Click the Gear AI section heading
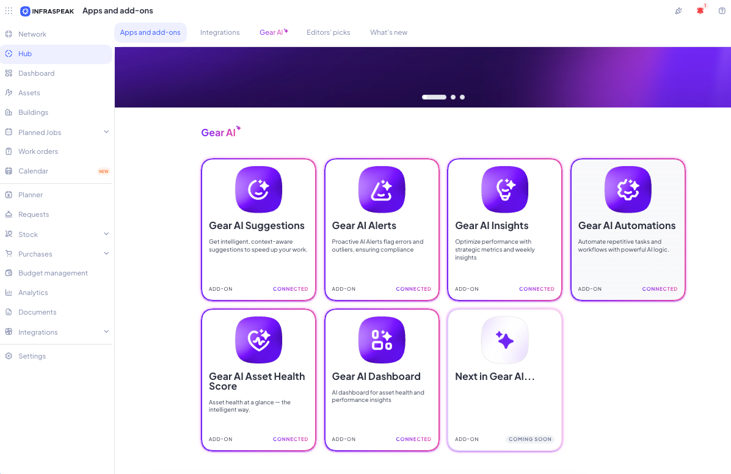 (x=220, y=132)
